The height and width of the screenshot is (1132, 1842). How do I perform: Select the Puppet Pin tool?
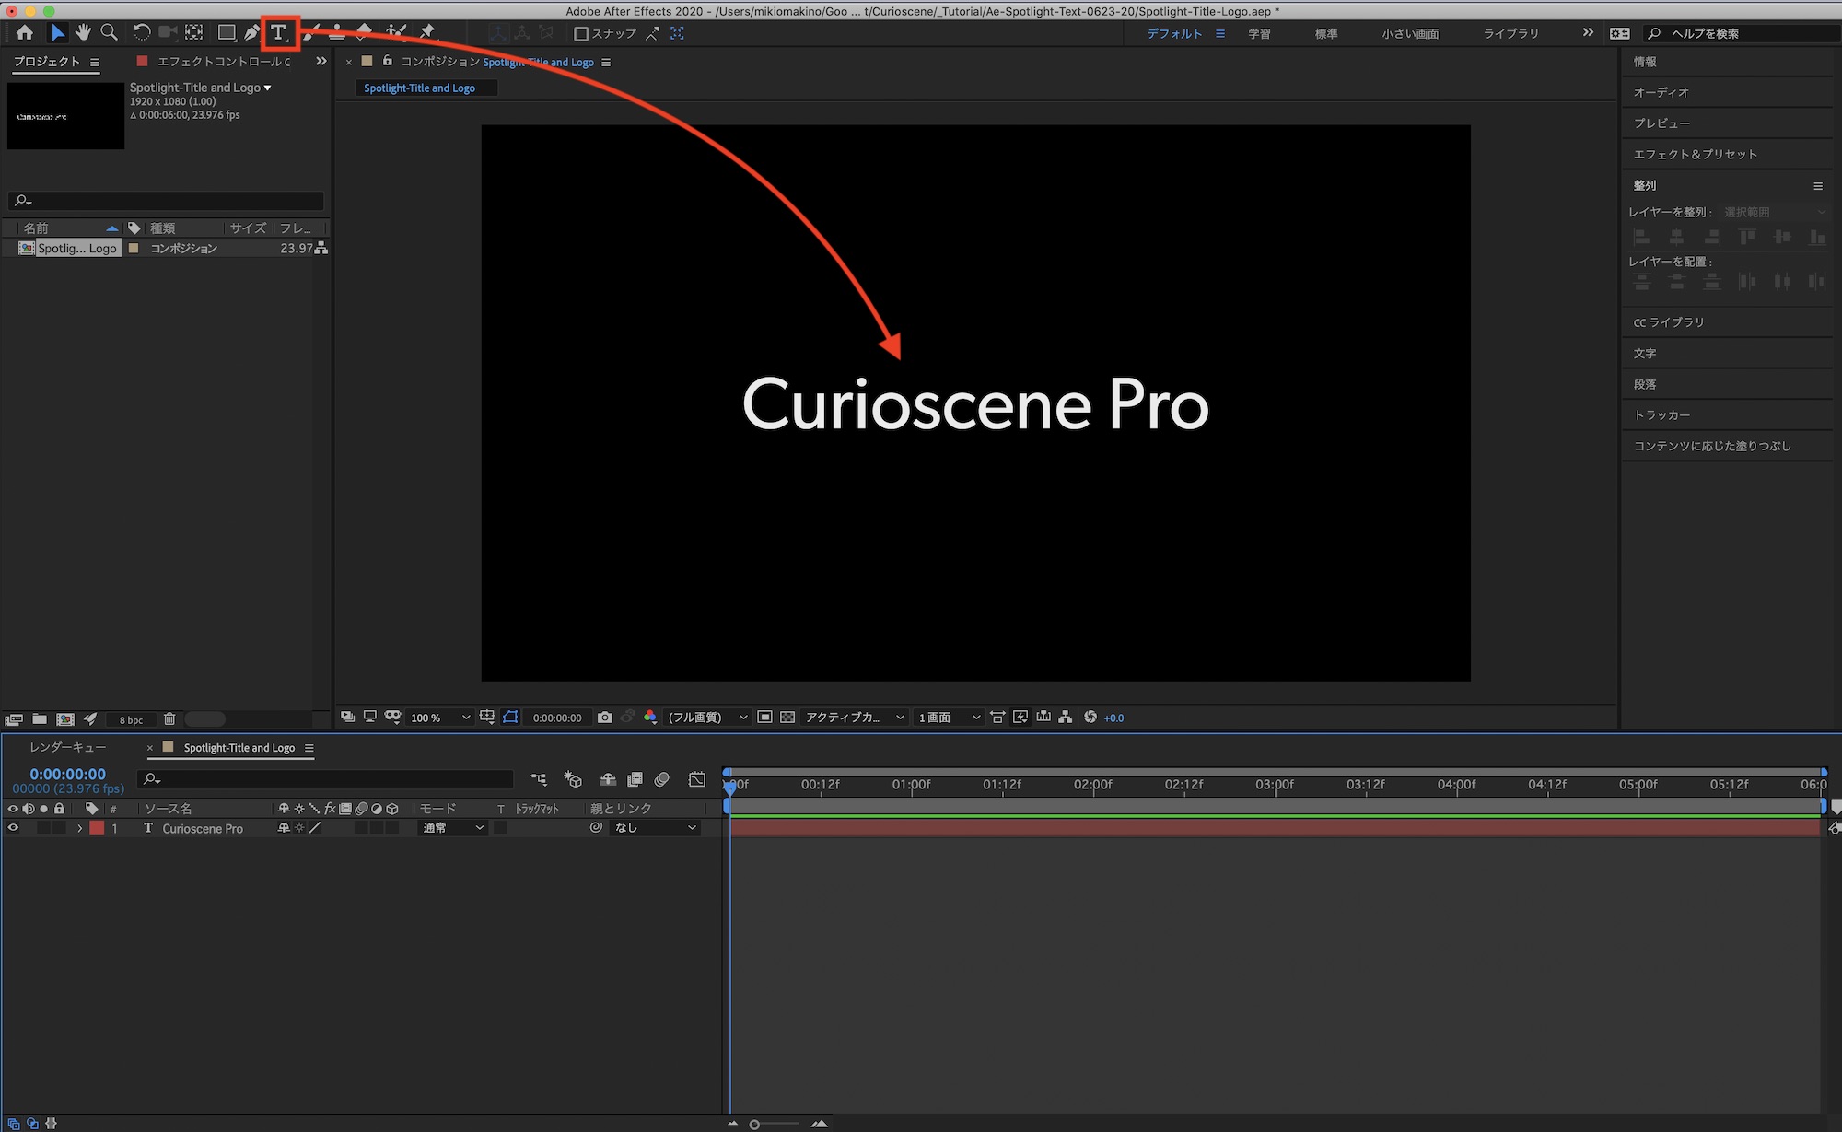pos(427,33)
